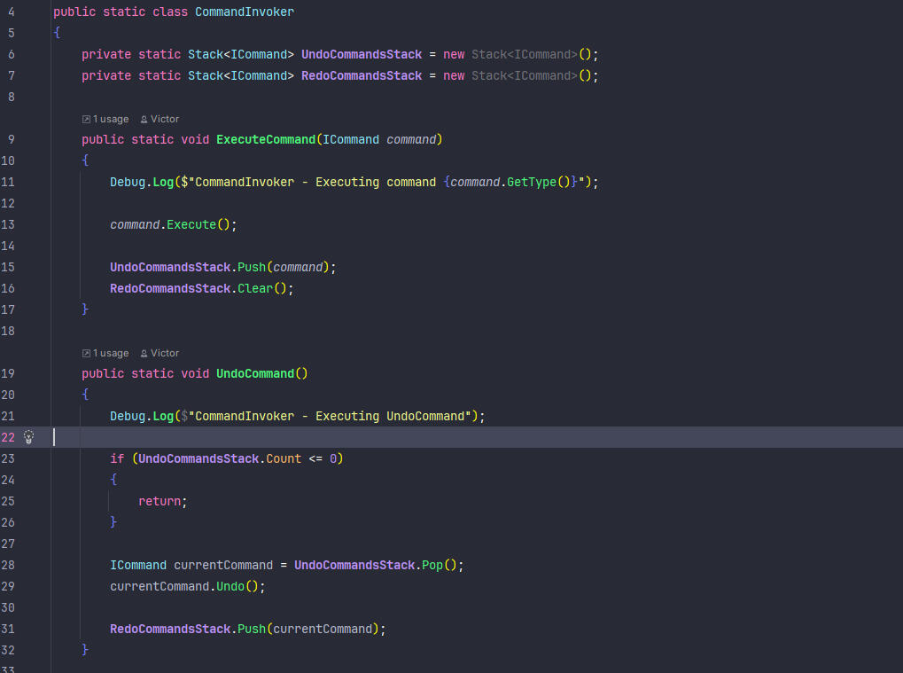Click line number 19 in the gutter
This screenshot has width=903, height=673.
point(8,373)
